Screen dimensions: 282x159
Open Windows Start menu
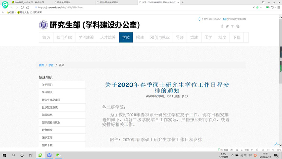(4, 155)
